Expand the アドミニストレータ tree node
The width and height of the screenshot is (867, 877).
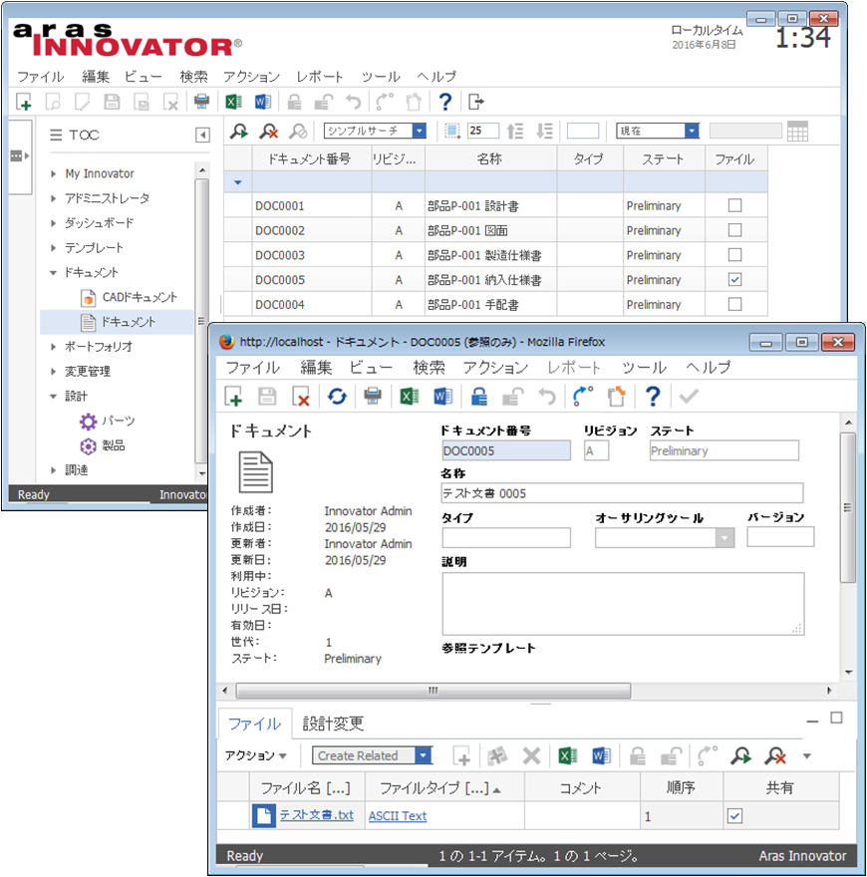coord(53,198)
